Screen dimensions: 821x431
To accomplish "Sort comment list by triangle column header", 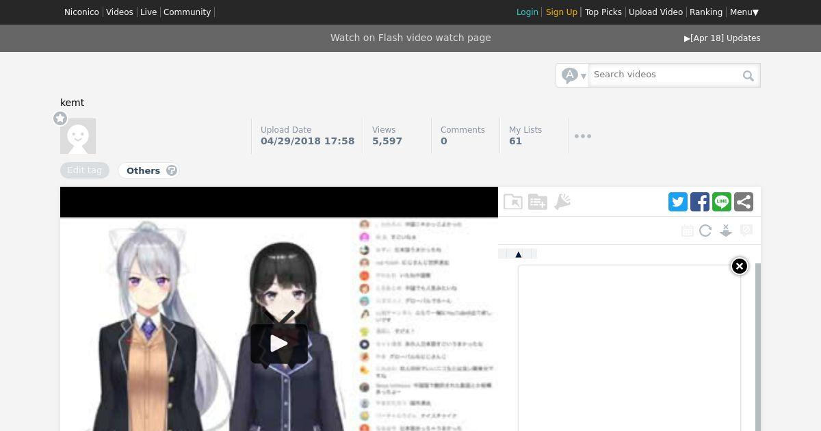I will [x=518, y=254].
